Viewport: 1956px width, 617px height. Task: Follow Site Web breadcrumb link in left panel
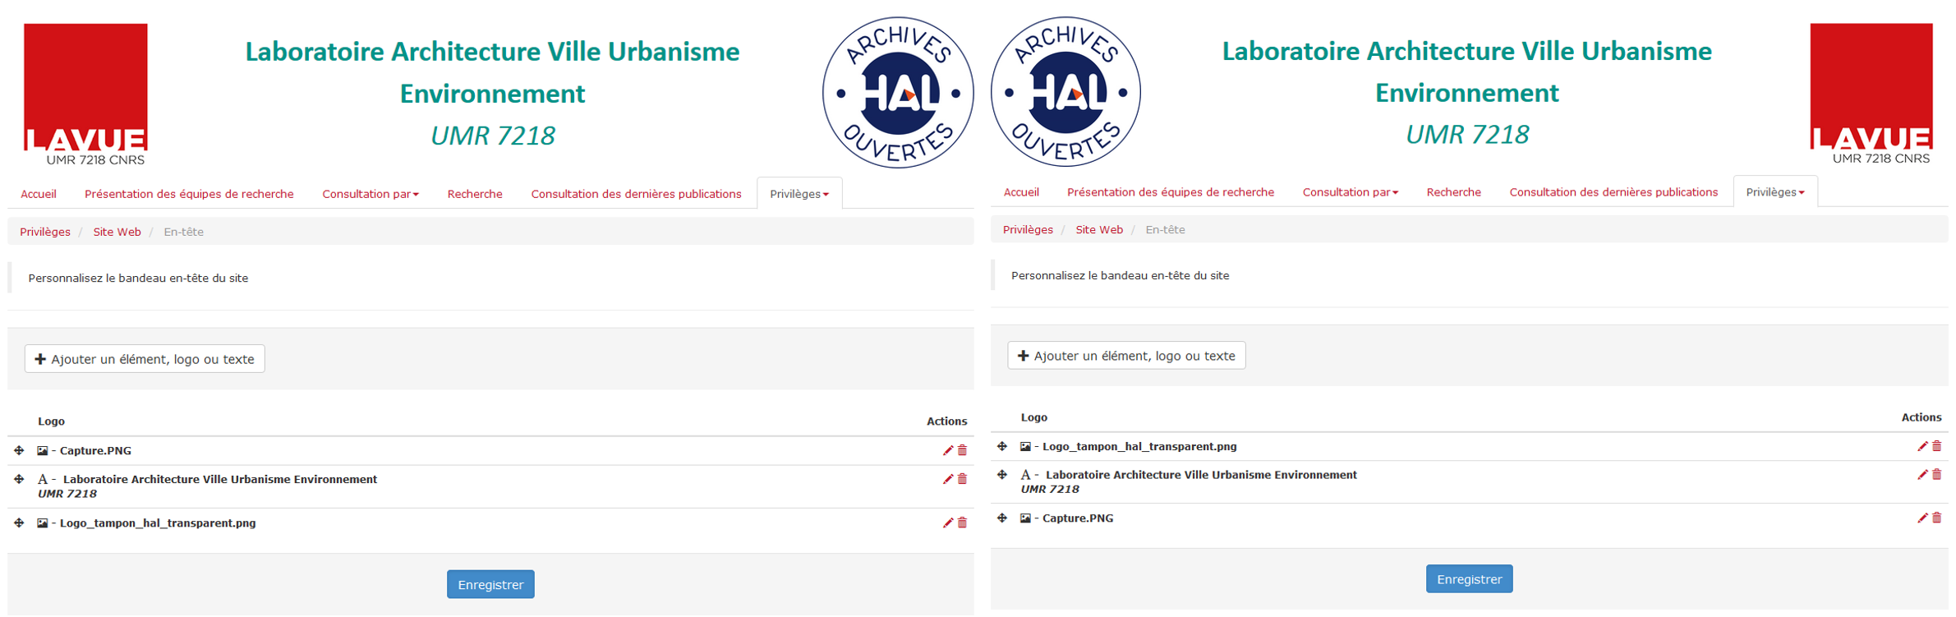pos(117,232)
